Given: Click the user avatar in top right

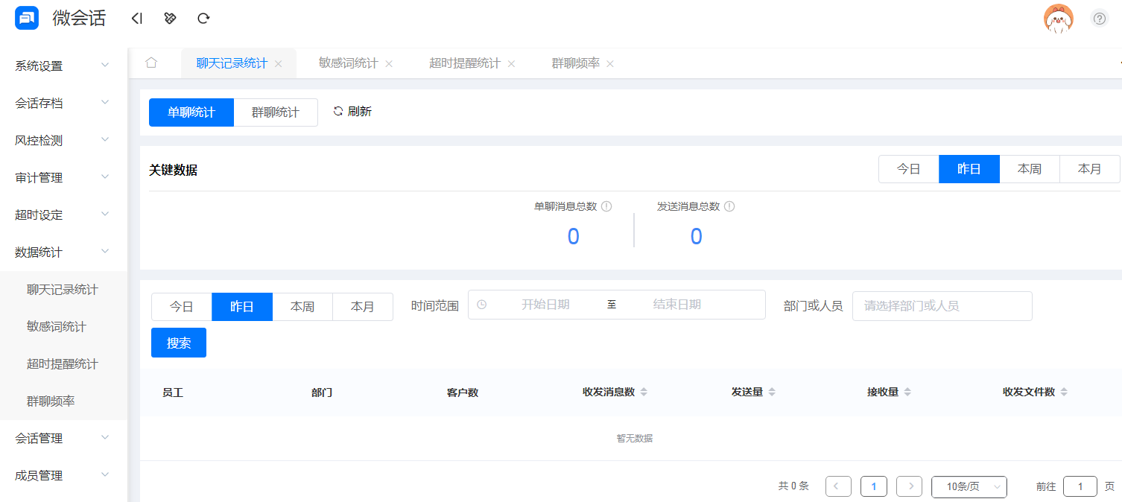Looking at the screenshot, I should point(1058,18).
